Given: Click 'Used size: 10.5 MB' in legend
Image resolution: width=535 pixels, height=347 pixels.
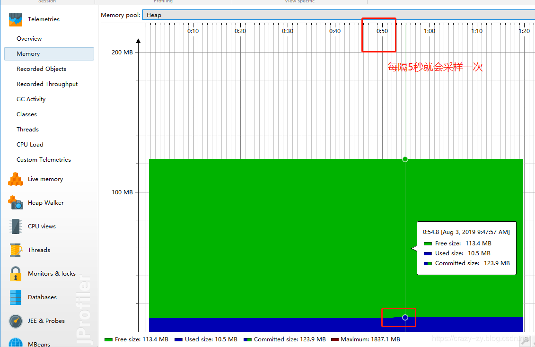Looking at the screenshot, I should (x=211, y=339).
